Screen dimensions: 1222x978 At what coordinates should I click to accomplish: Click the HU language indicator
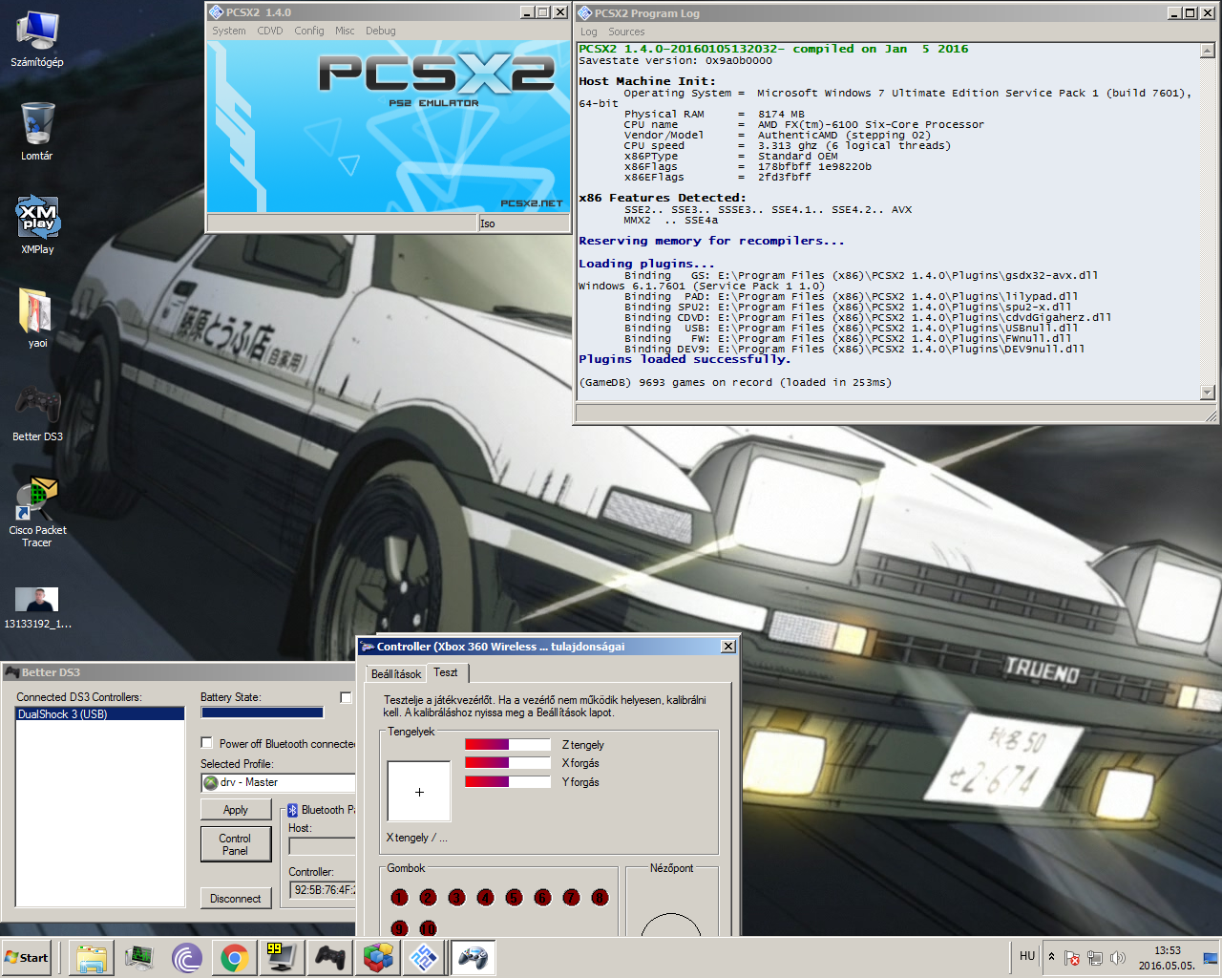(1027, 956)
